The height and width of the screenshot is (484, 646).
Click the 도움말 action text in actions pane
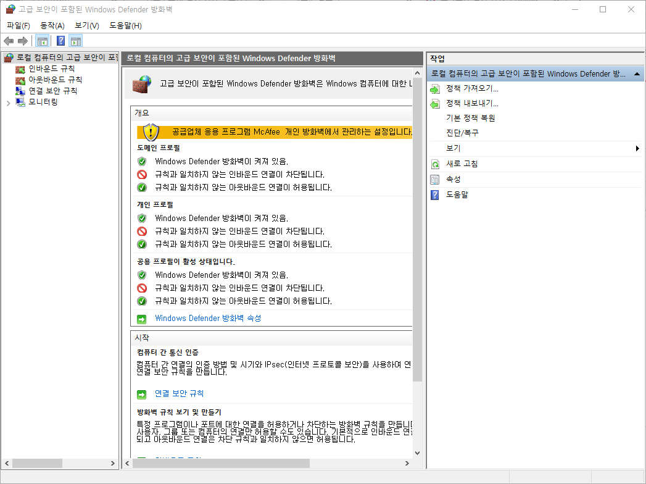pyautogui.click(x=457, y=194)
